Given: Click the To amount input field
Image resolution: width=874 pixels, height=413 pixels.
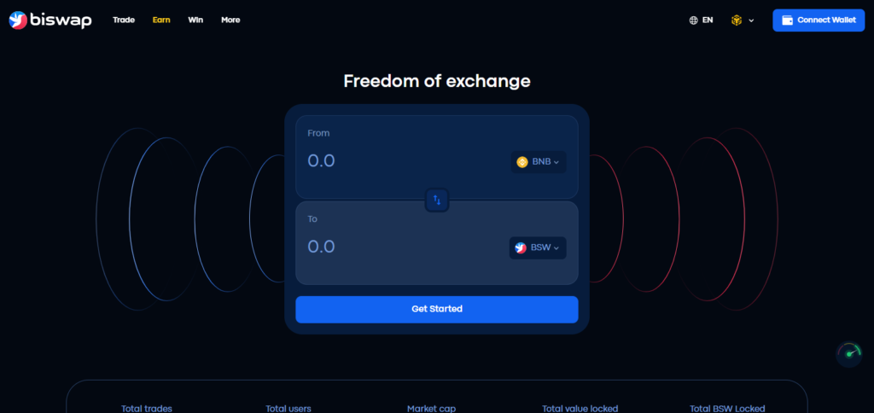Looking at the screenshot, I should 401,247.
